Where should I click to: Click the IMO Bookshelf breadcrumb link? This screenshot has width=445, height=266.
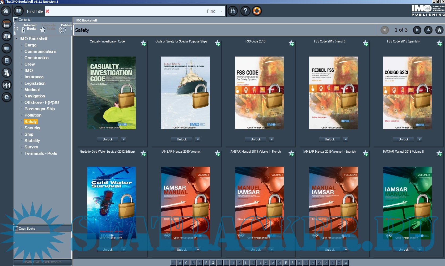click(86, 20)
